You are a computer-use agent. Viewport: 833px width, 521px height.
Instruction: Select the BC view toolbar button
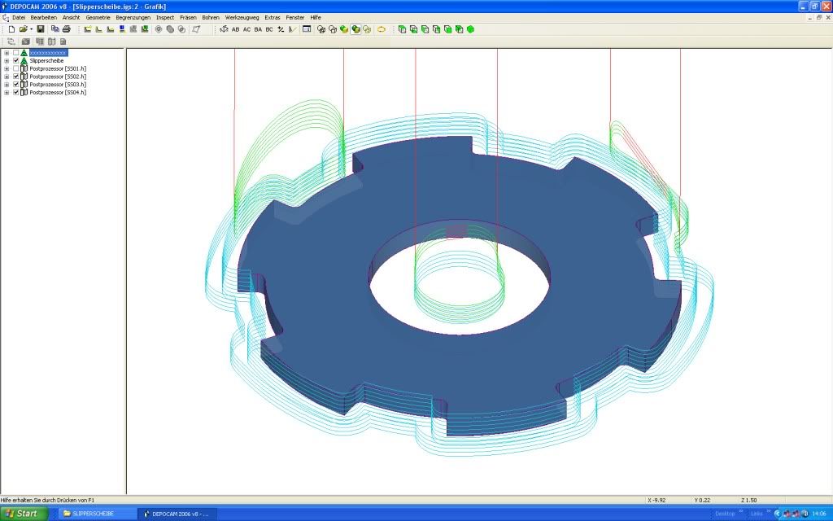269,29
